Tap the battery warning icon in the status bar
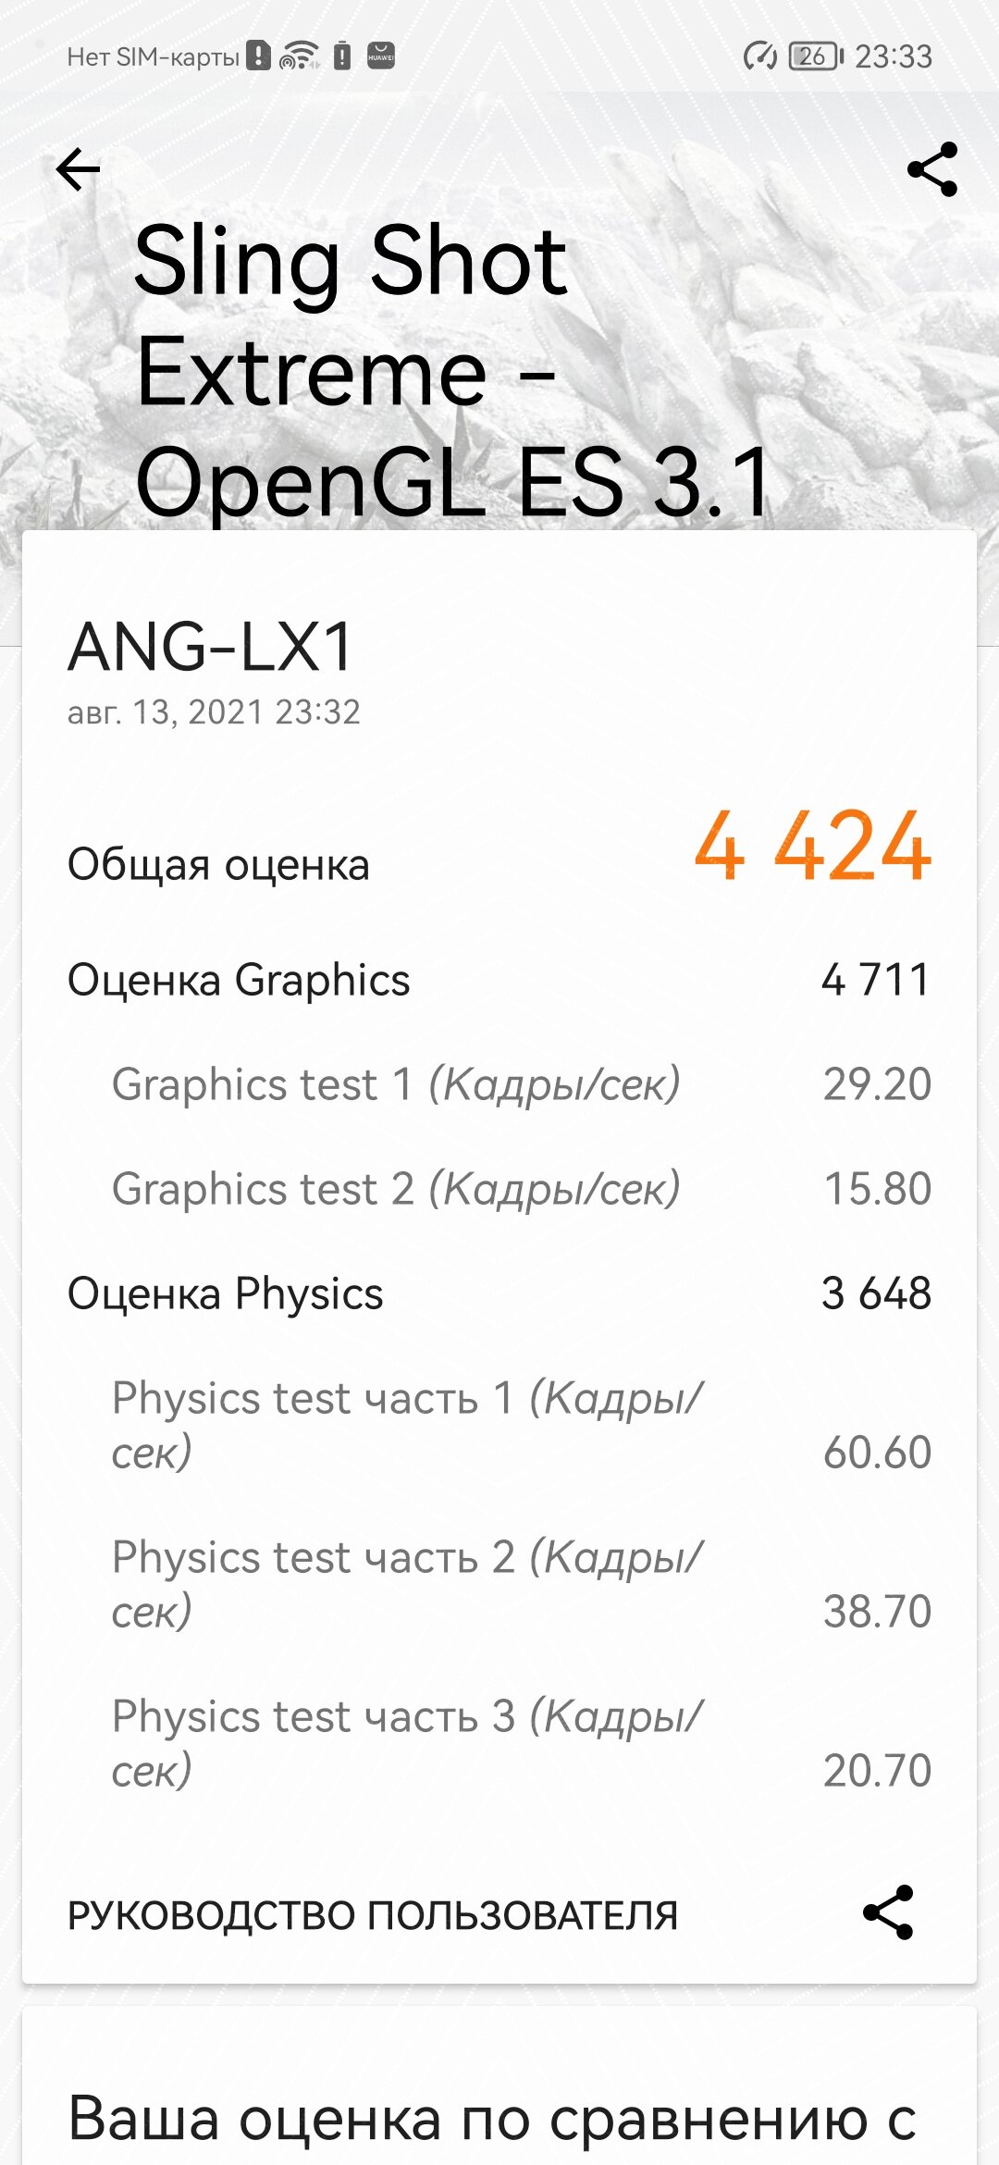Image resolution: width=999 pixels, height=2165 pixels. (x=342, y=56)
